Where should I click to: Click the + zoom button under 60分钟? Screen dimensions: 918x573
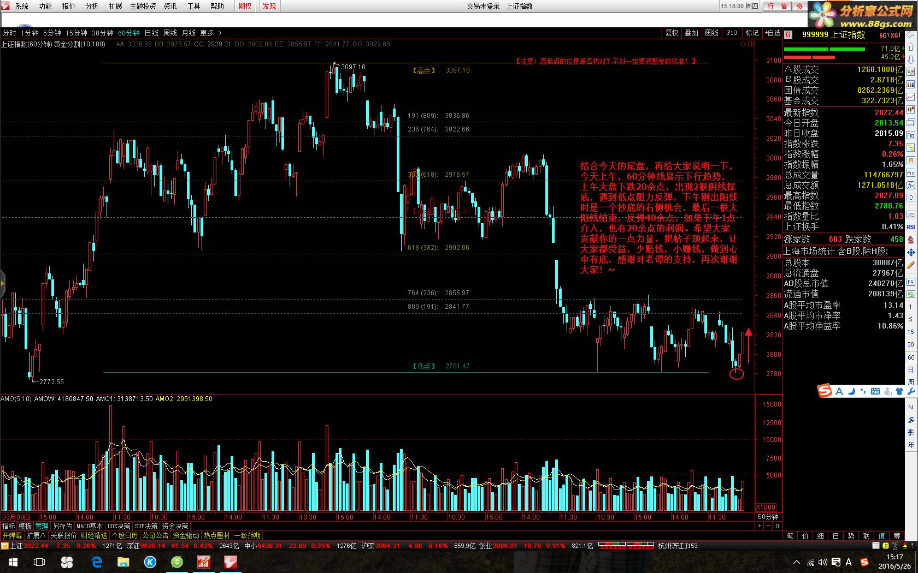760,526
